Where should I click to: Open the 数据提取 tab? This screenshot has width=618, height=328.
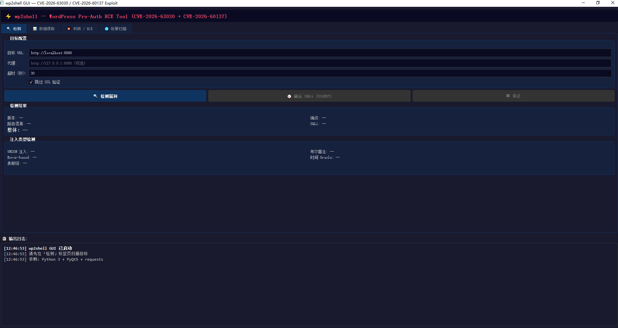44,29
